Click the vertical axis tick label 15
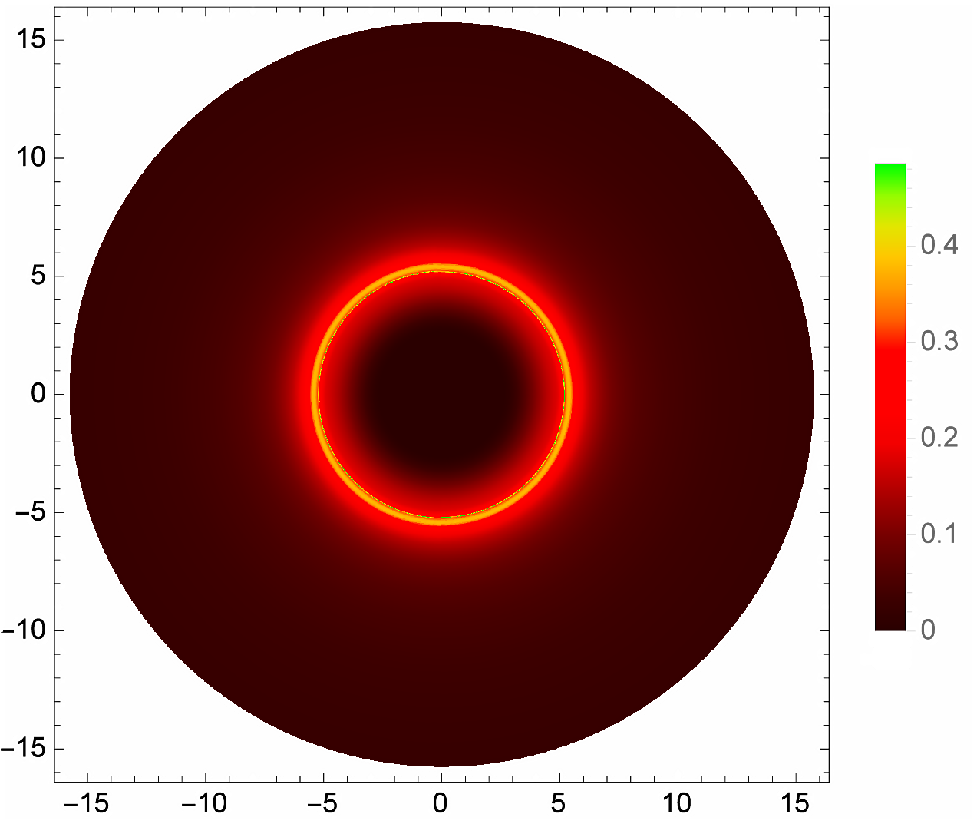Screen dimensions: 977x824 [31, 40]
